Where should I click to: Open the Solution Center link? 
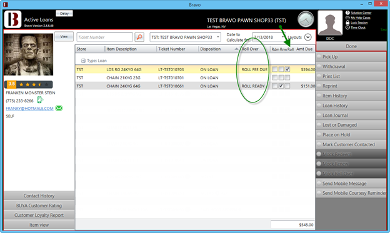pyautogui.click(x=361, y=12)
